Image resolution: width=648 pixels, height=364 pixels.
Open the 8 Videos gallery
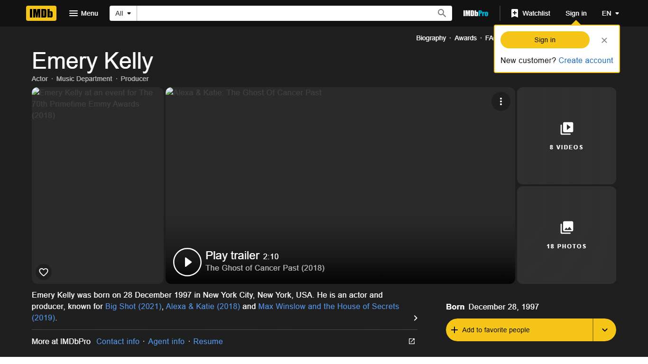coord(566,136)
